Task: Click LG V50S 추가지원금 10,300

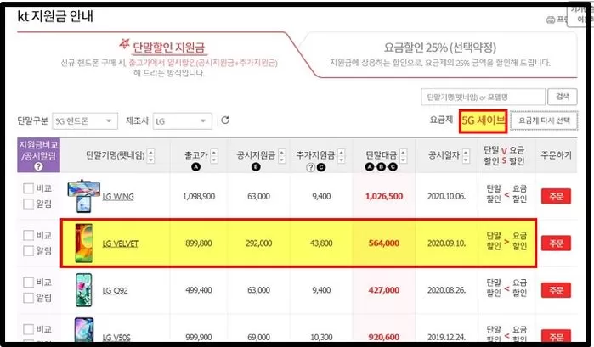Action: click(321, 337)
